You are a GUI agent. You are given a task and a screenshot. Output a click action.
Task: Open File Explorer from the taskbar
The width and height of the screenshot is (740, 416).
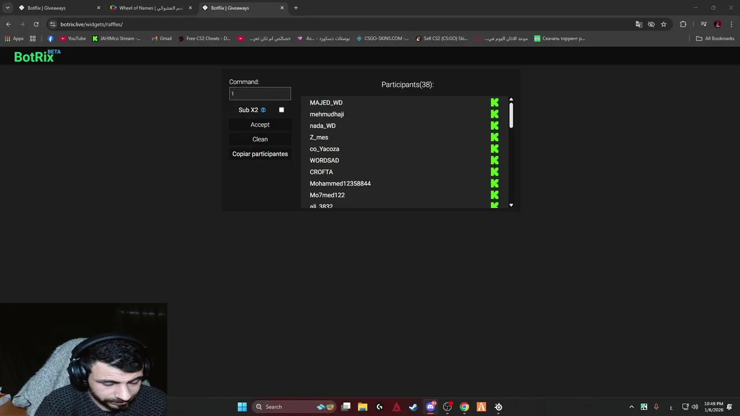(362, 407)
